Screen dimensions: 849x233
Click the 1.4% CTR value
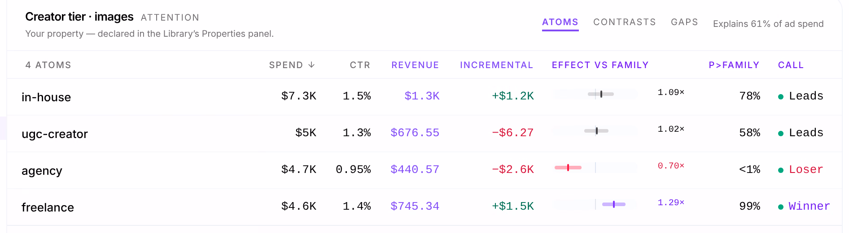357,206
